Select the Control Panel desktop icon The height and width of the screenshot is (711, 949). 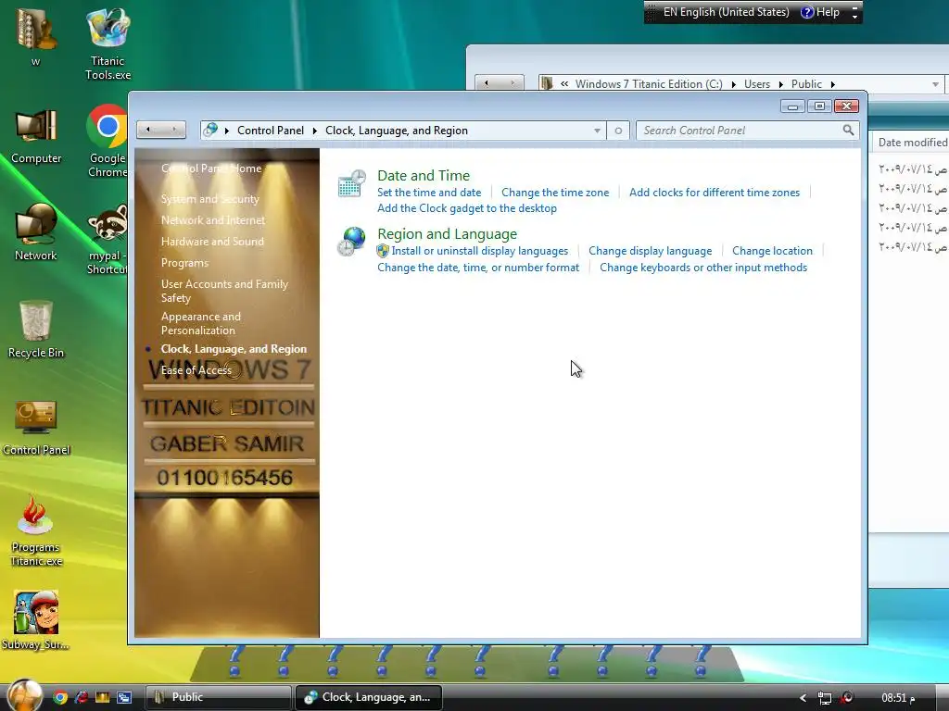[36, 428]
